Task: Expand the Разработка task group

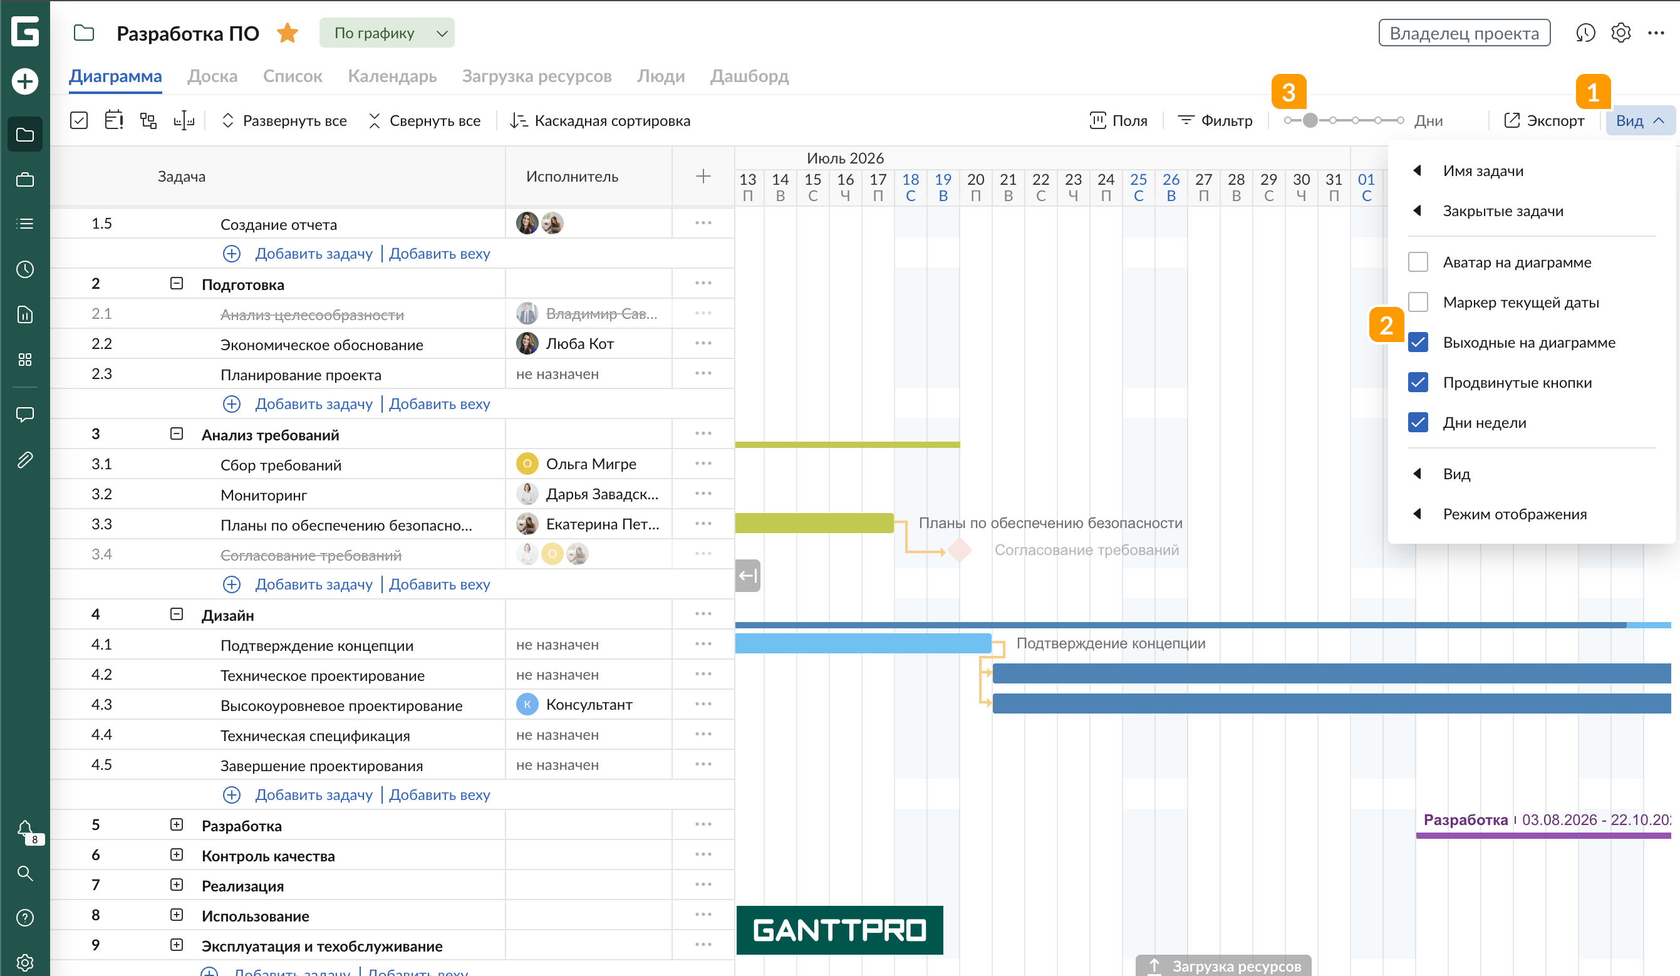Action: 176,824
